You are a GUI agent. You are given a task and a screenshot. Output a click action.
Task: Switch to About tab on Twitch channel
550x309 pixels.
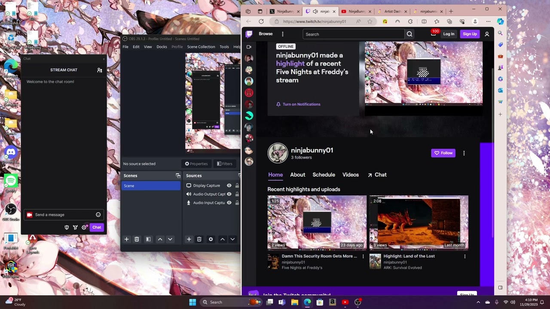[297, 175]
